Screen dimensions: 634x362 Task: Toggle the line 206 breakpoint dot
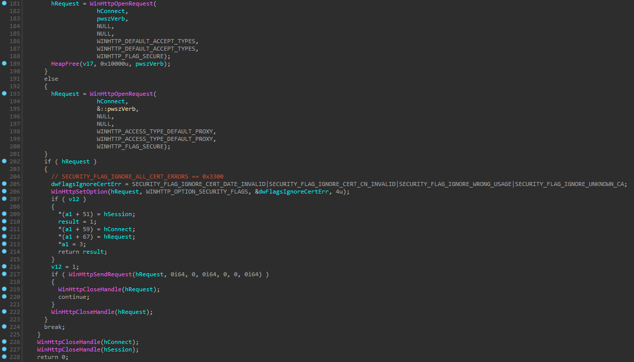click(x=5, y=192)
